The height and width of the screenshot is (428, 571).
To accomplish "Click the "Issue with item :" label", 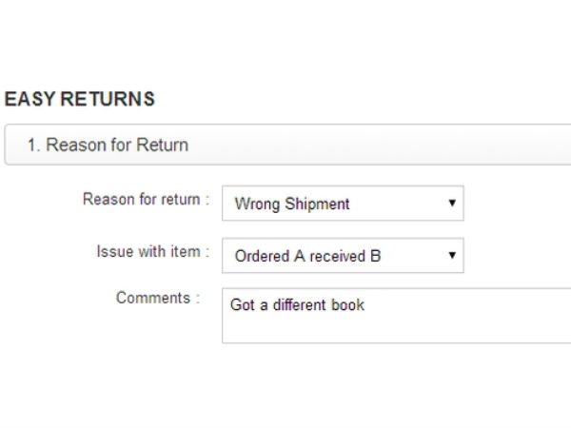I will point(152,252).
